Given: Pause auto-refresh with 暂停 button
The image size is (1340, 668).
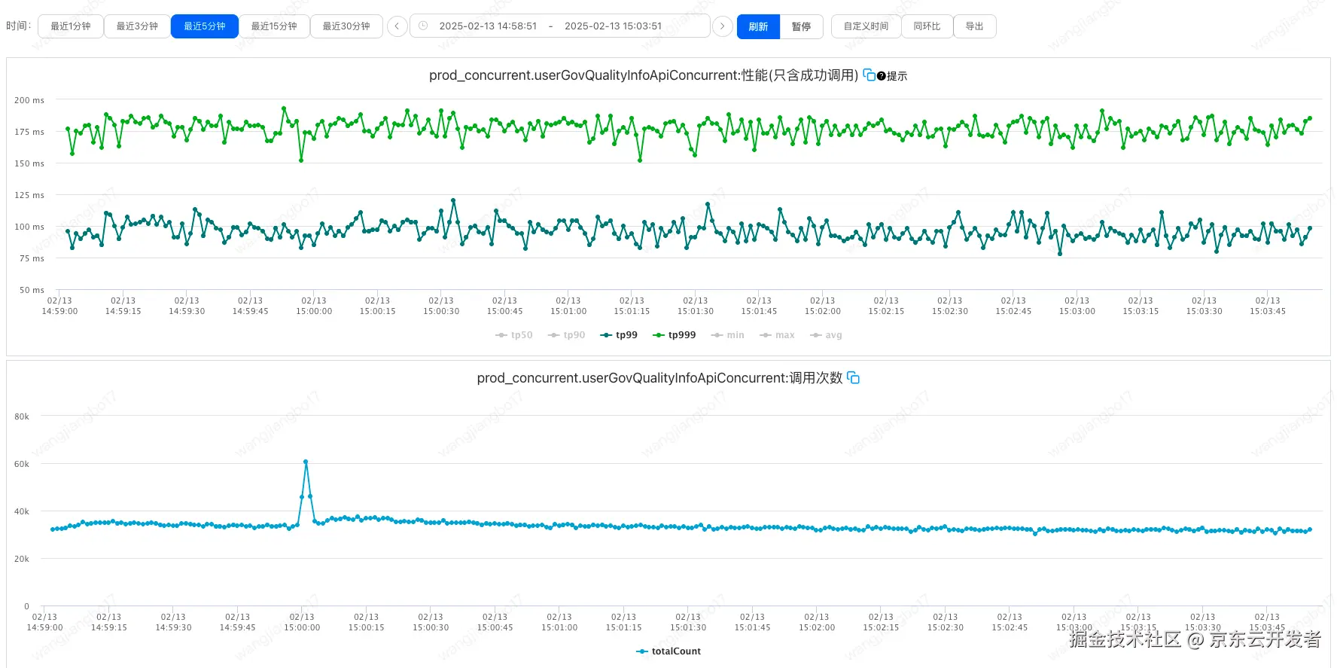Looking at the screenshot, I should 801,26.
